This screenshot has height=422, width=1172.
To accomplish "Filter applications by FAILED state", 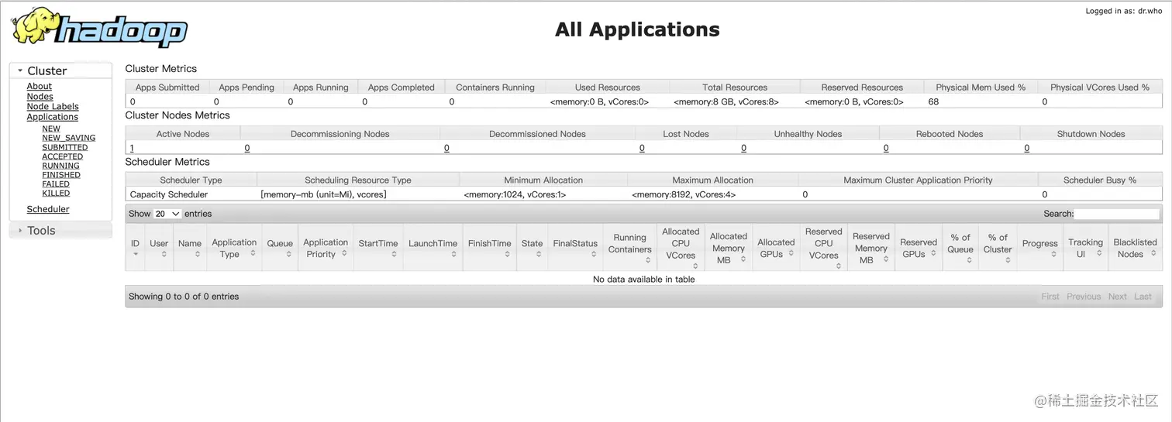I will pos(56,184).
